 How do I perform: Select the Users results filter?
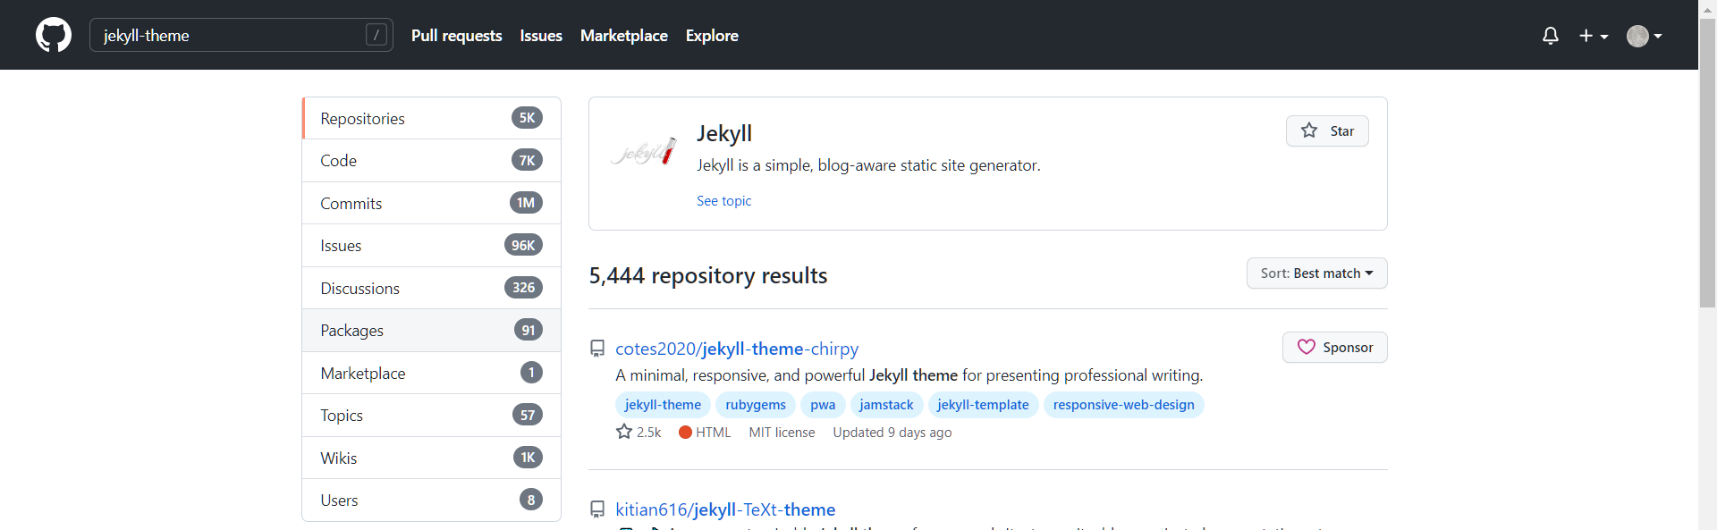[x=432, y=501]
